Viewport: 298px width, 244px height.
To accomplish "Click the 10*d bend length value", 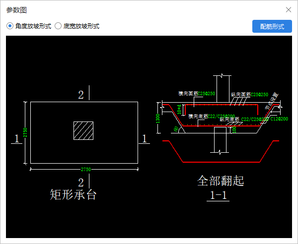I will tap(179, 110).
